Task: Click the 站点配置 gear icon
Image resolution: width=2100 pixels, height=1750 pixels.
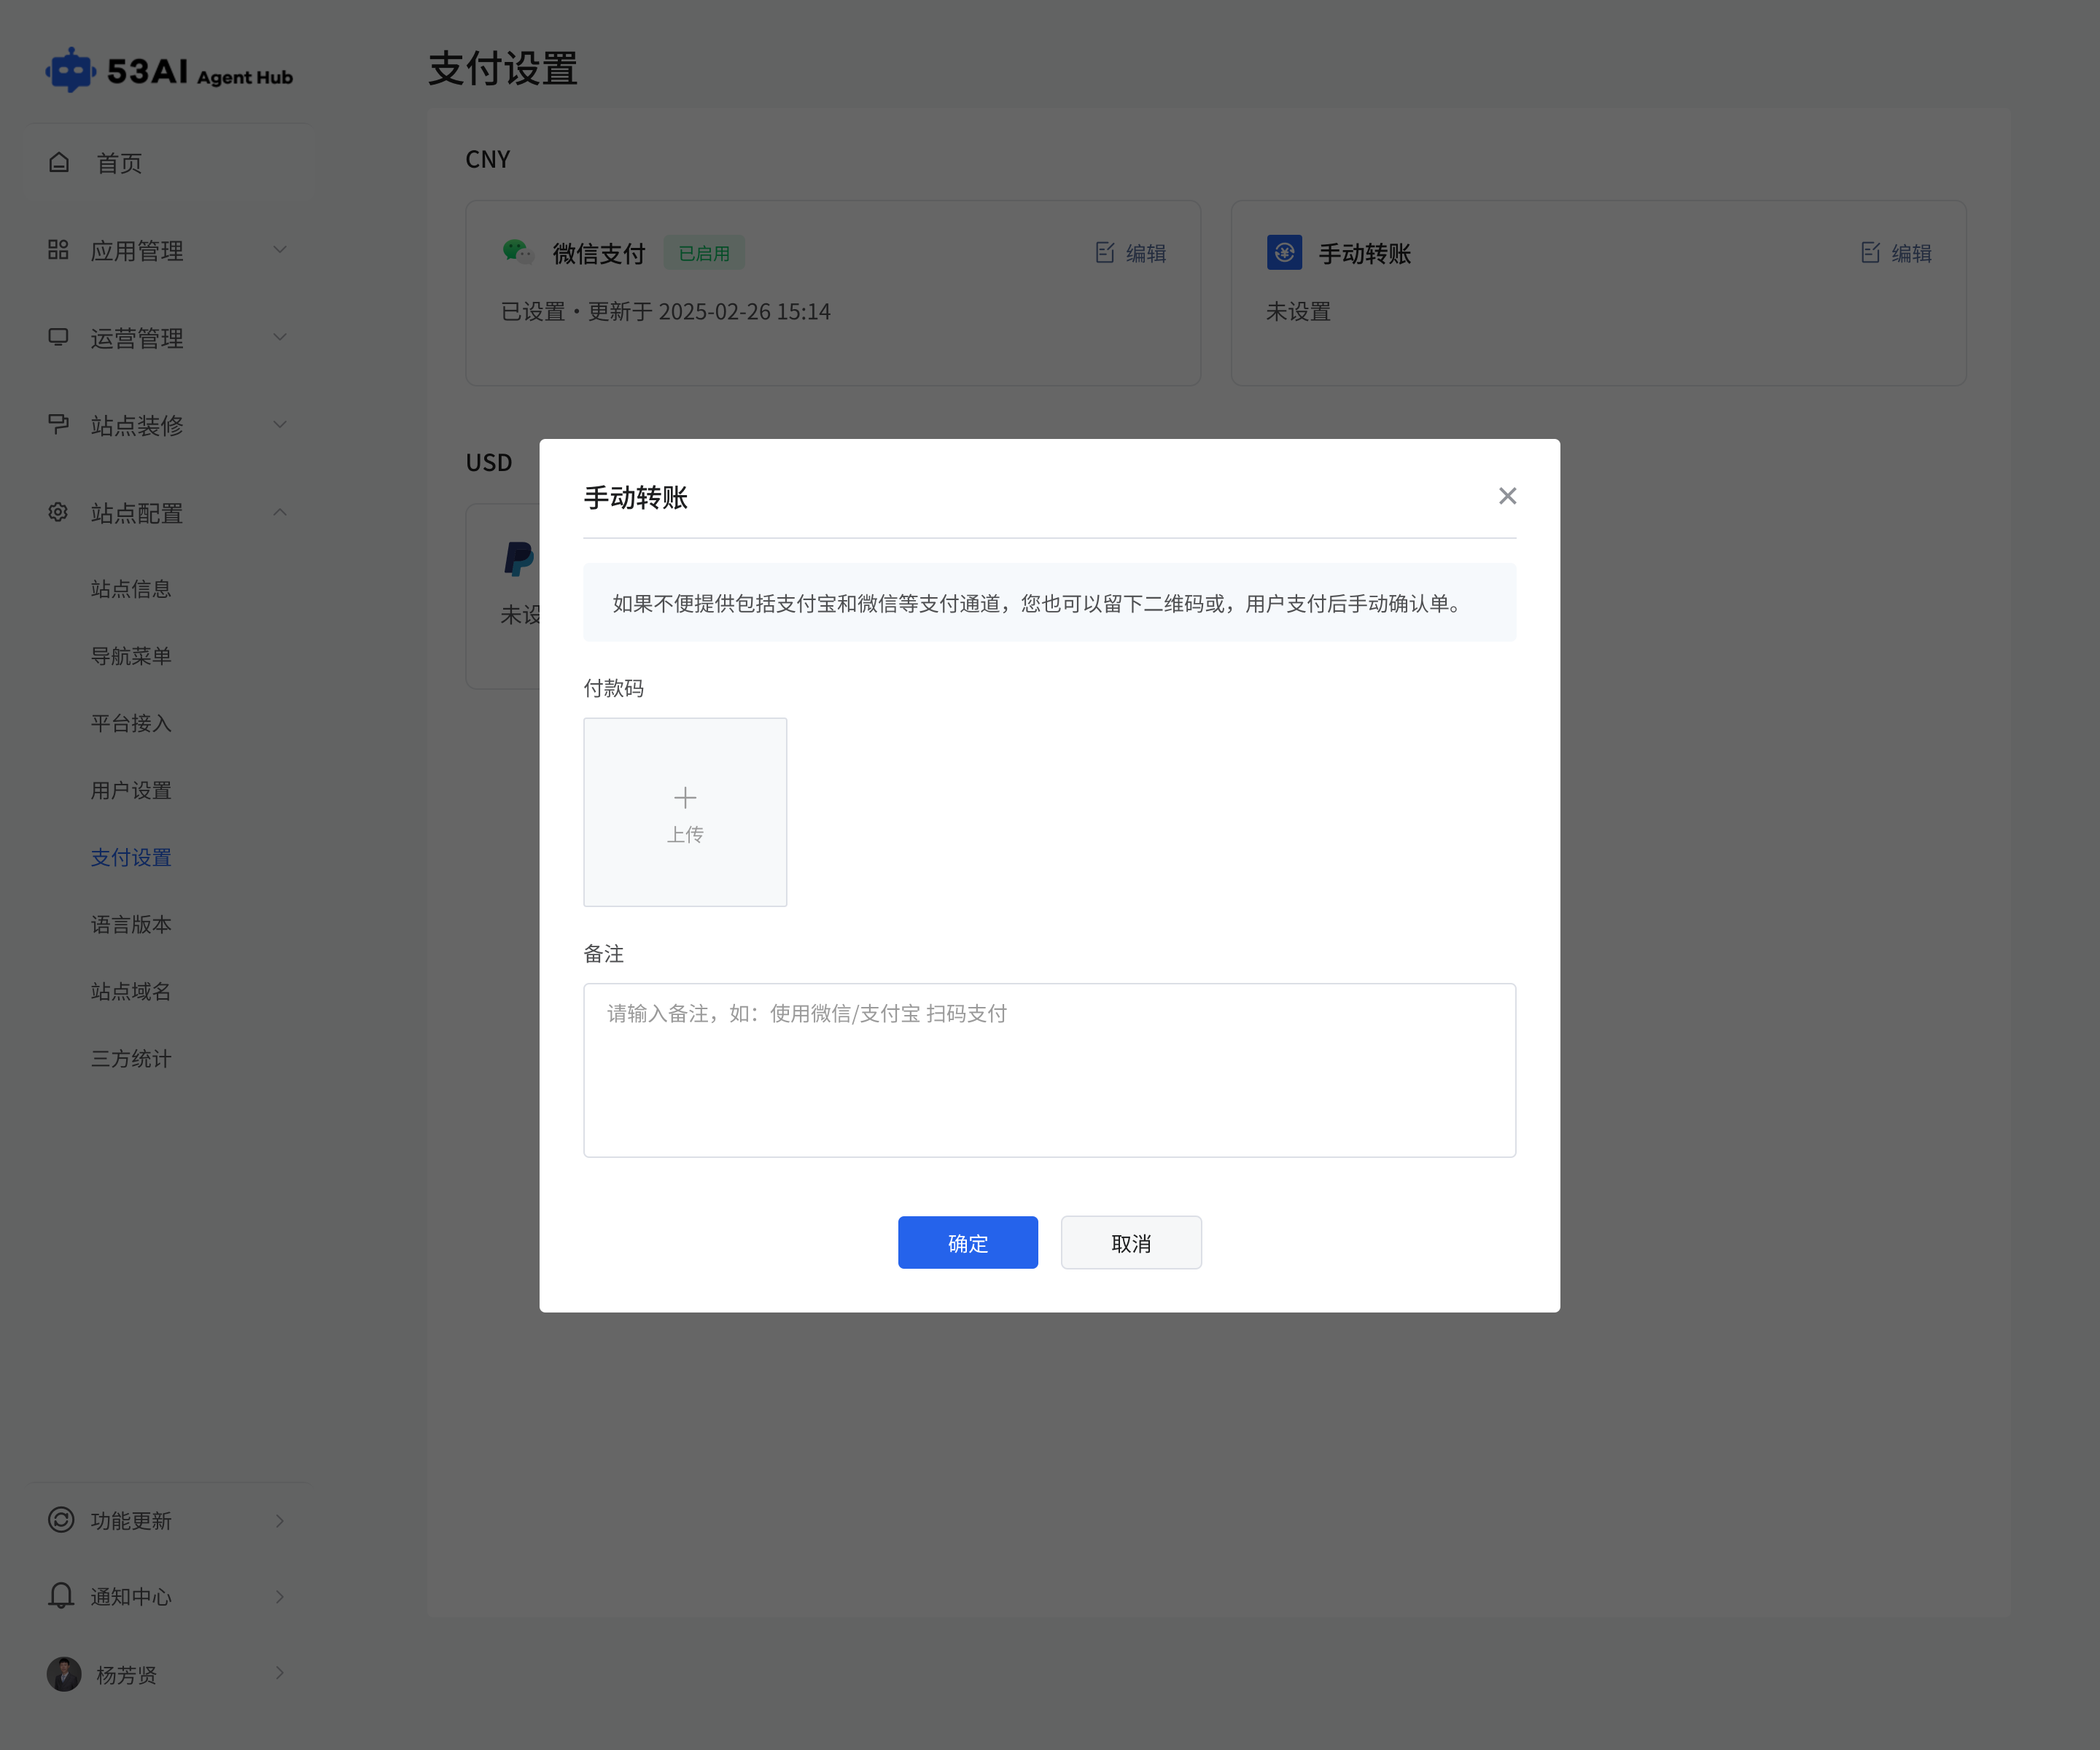Action: point(58,512)
